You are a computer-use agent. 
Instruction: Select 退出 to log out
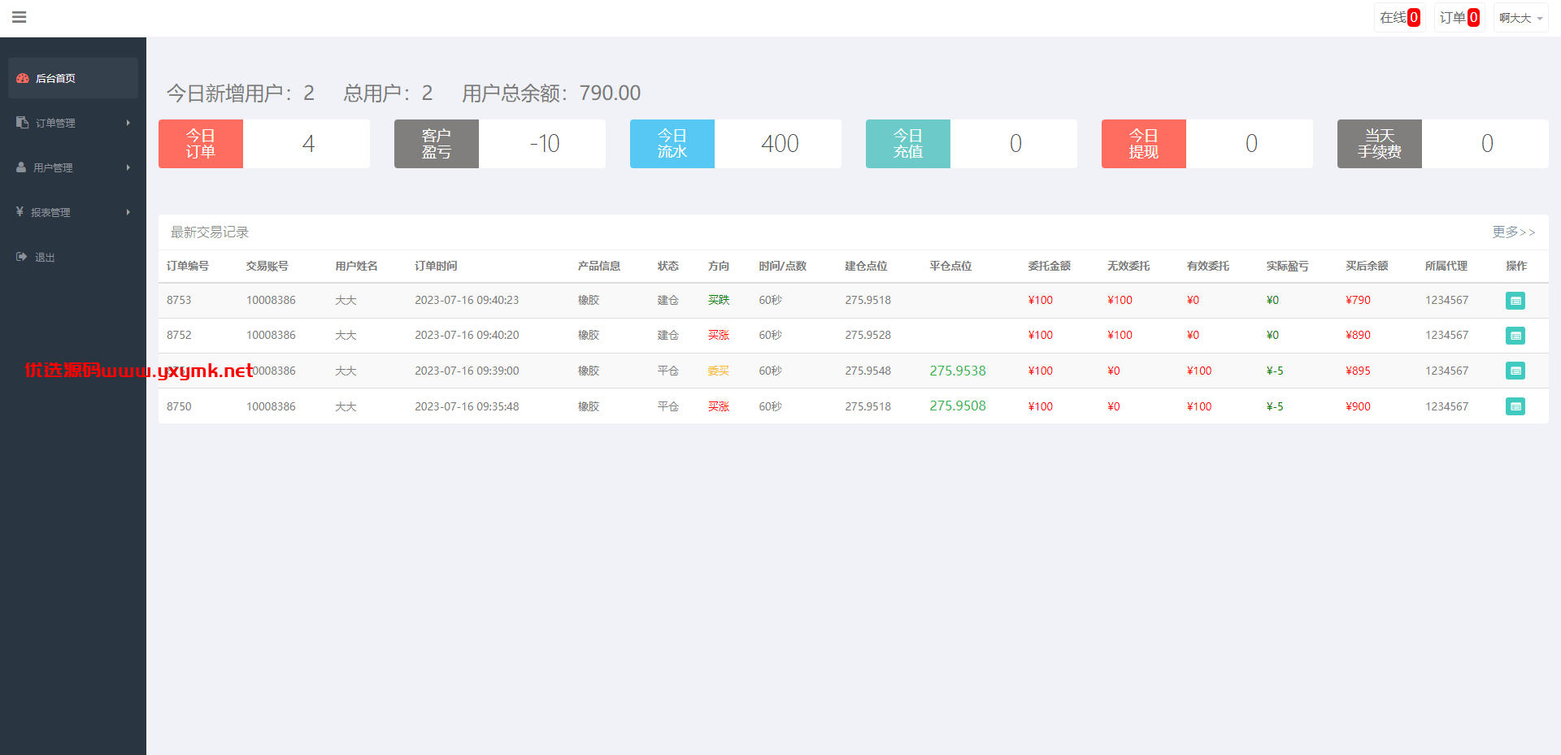(x=73, y=257)
